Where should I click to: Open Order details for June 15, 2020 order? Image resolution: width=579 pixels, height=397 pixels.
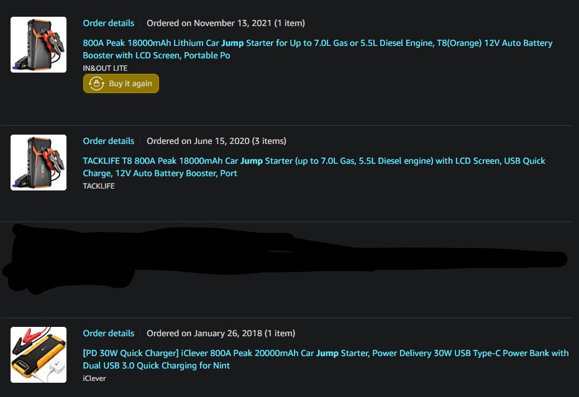click(x=109, y=141)
